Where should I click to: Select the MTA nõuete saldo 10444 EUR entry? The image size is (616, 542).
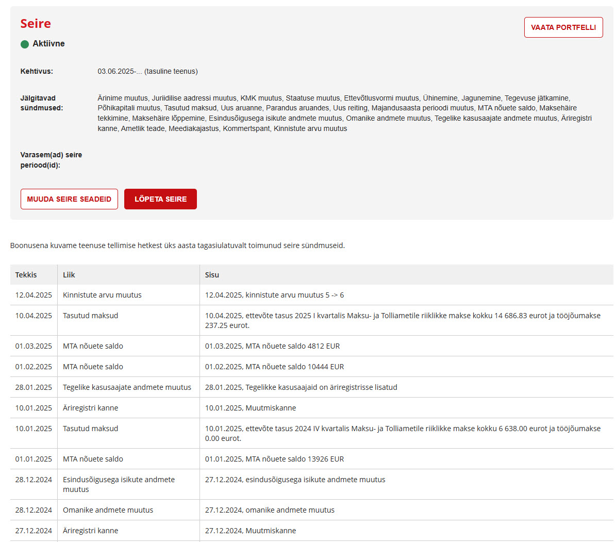[274, 367]
